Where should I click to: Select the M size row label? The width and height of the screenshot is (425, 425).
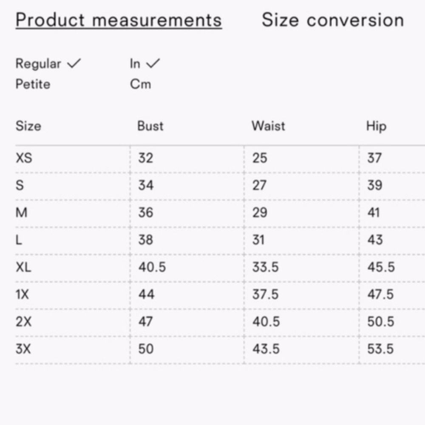pos(21,213)
